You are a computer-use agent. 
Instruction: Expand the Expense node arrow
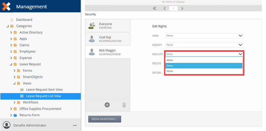coord(11,58)
